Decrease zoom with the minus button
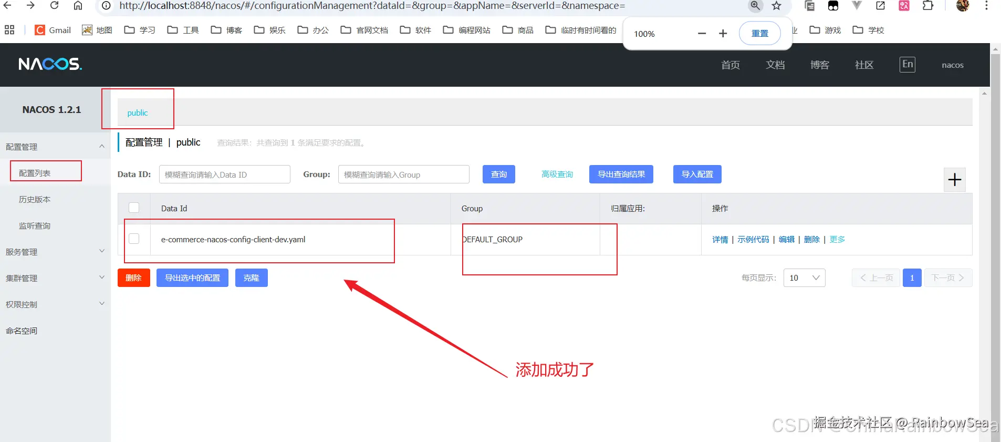The image size is (1001, 442). (x=702, y=34)
